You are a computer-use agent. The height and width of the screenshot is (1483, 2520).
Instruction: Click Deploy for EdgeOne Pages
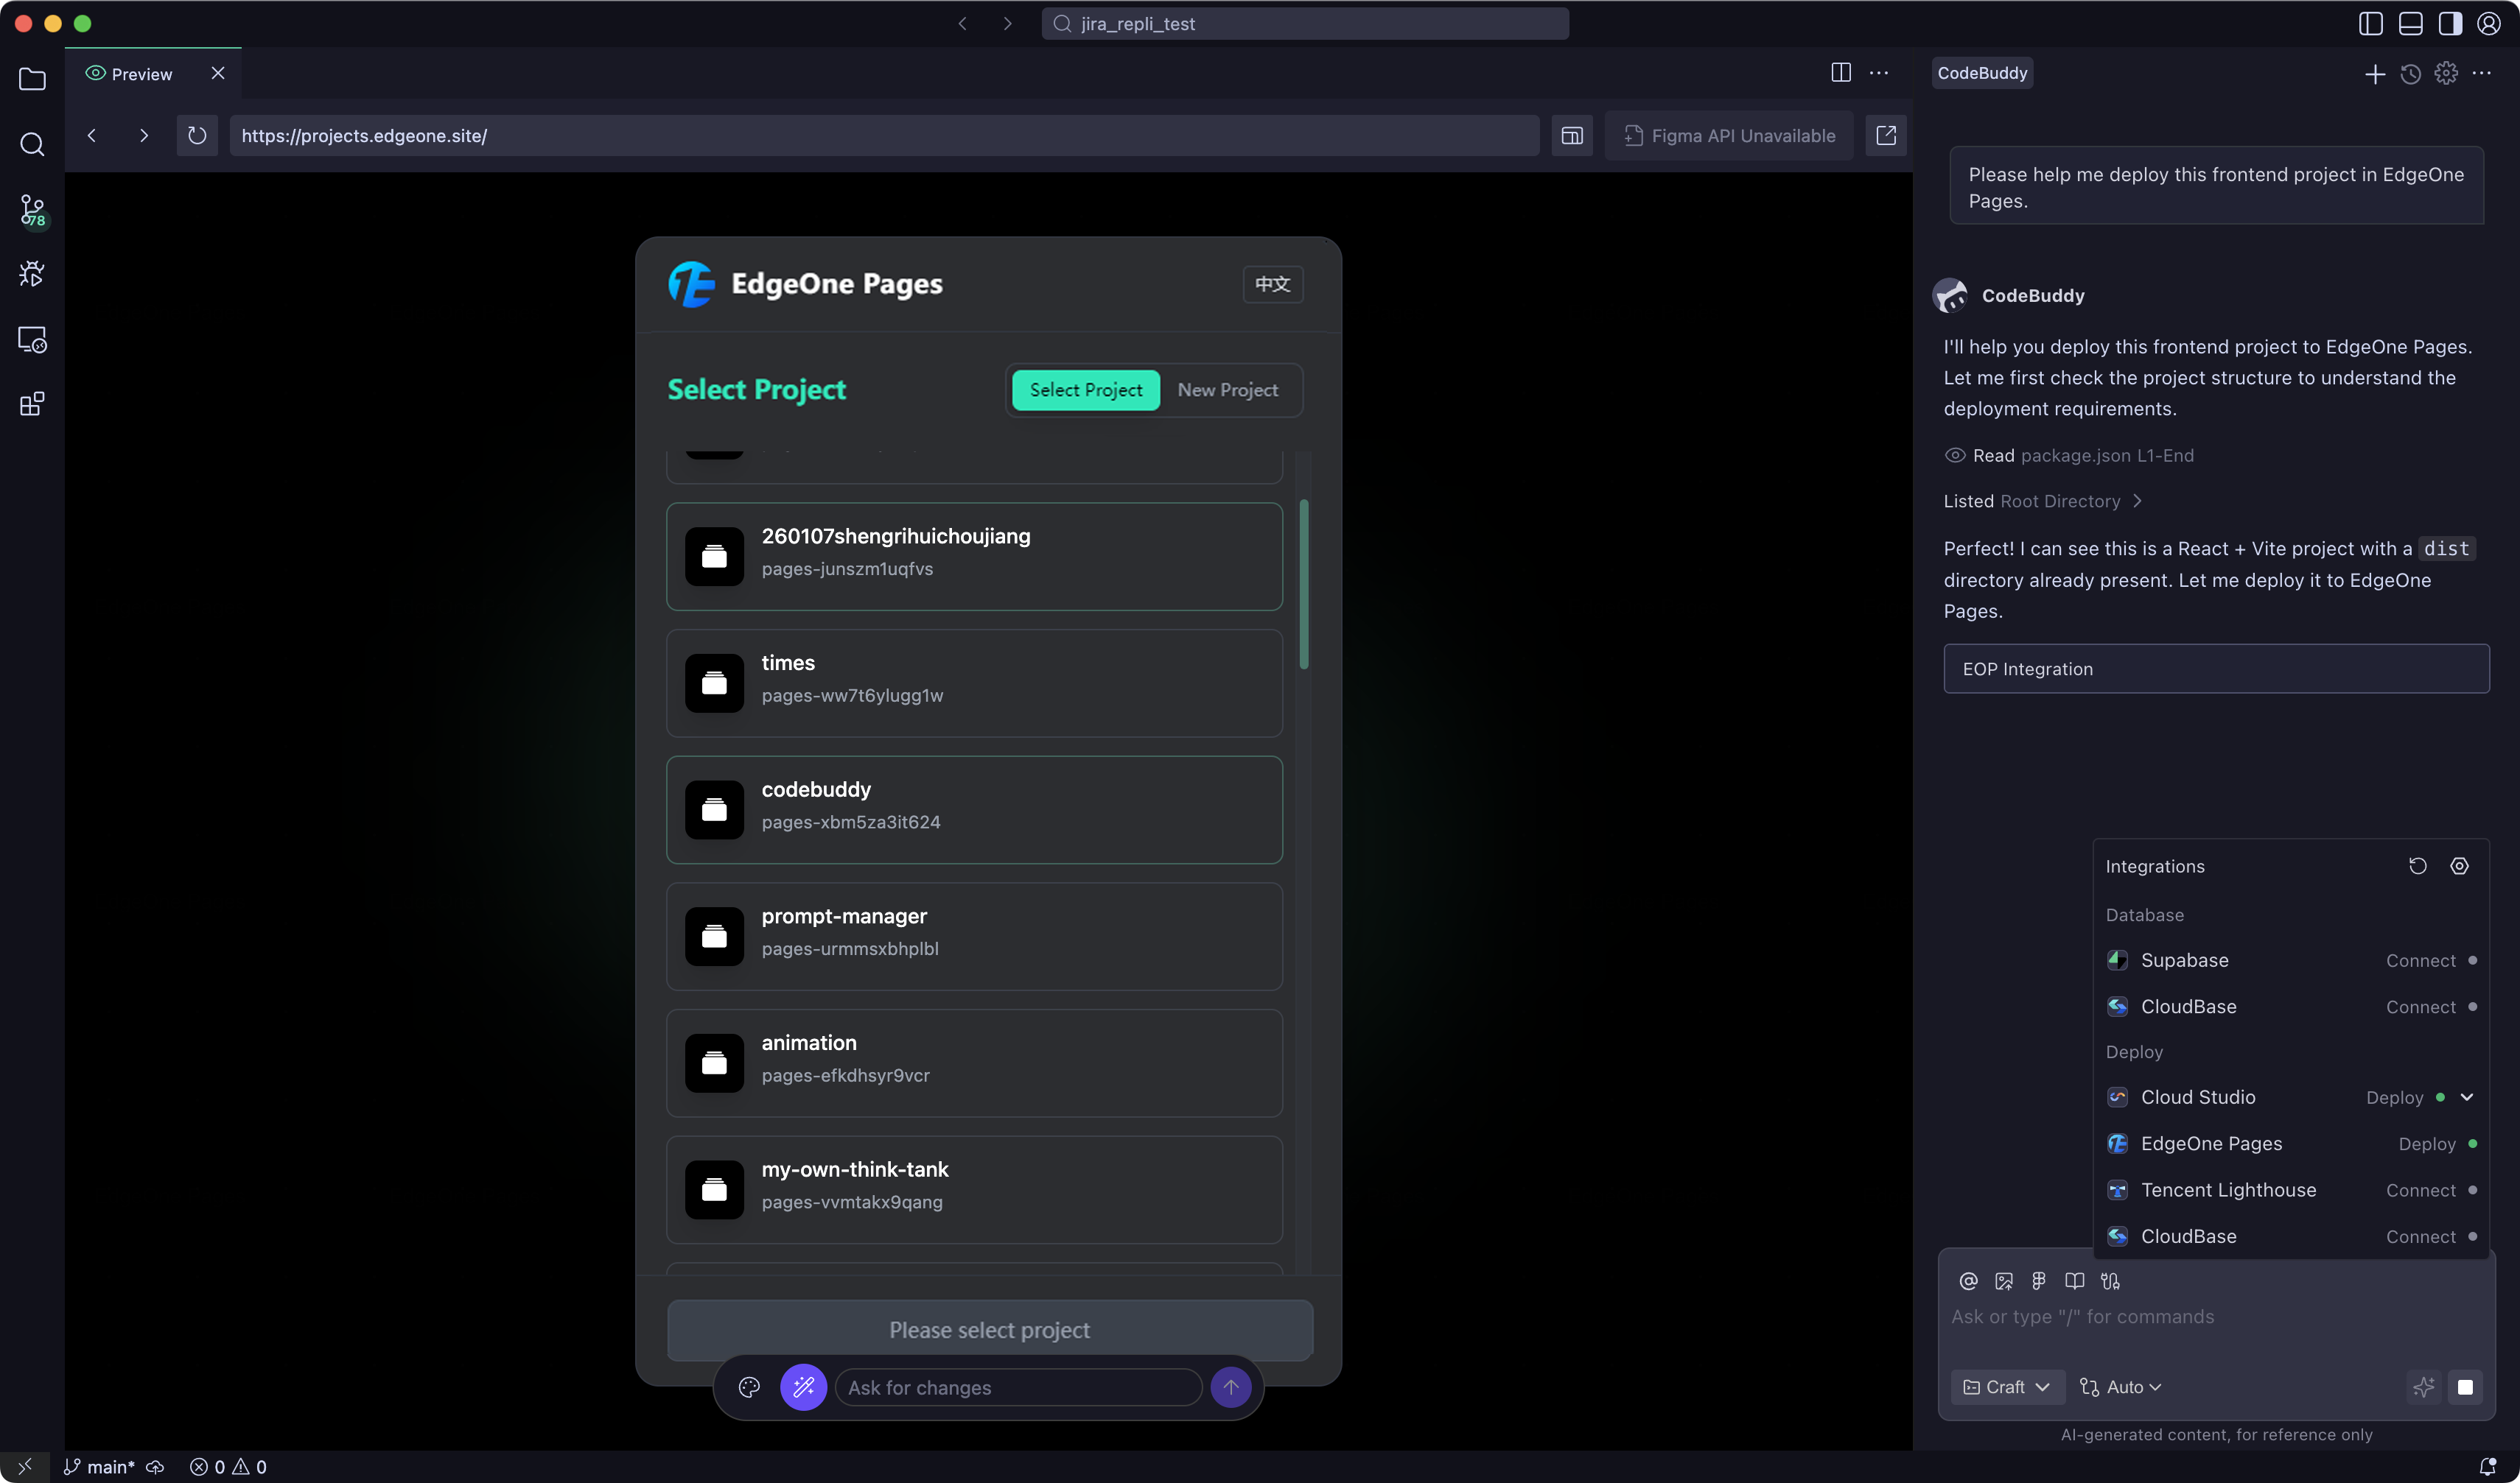[2427, 1144]
